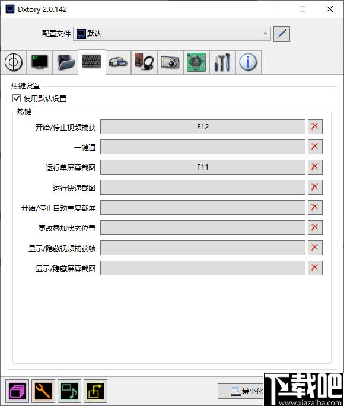The height and width of the screenshot is (406, 344).
Task: Clear the 开始/停止自动重复截屏 hotkey with red X
Action: click(x=315, y=207)
